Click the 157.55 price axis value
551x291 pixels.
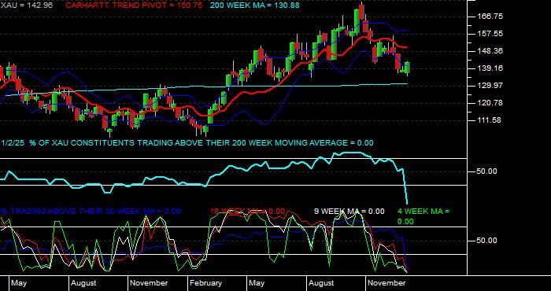click(490, 34)
